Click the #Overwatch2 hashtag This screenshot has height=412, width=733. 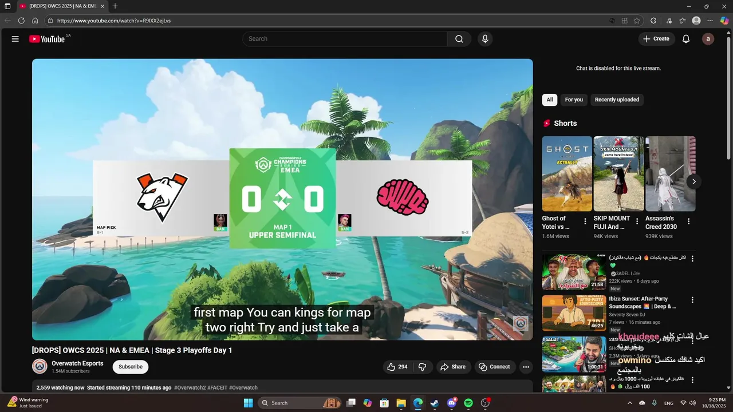point(190,387)
